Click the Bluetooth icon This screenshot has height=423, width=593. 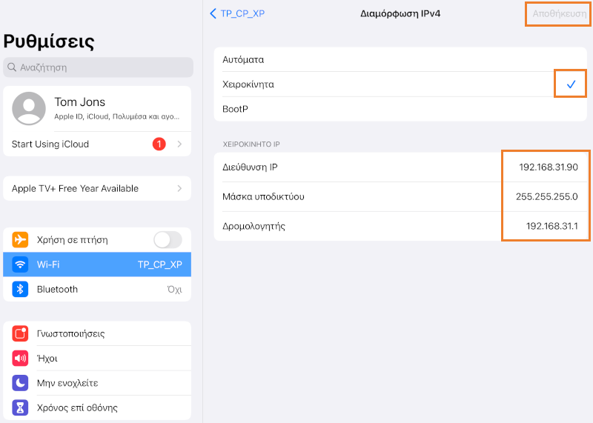point(21,289)
